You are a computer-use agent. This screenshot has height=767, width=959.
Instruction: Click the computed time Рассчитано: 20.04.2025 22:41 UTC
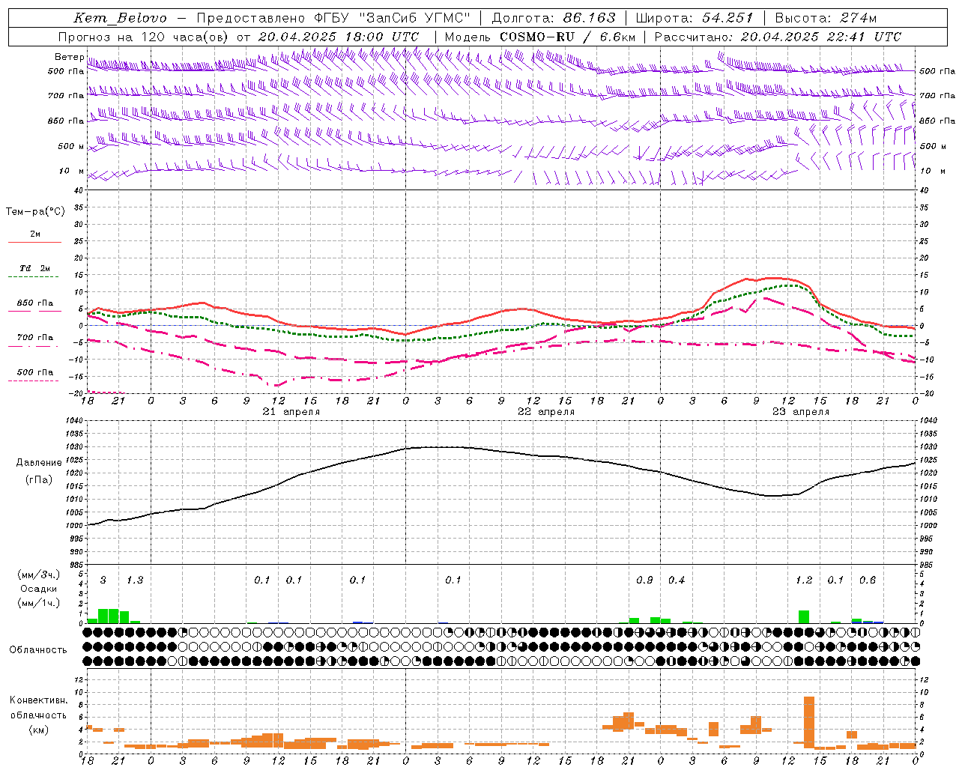pos(778,37)
